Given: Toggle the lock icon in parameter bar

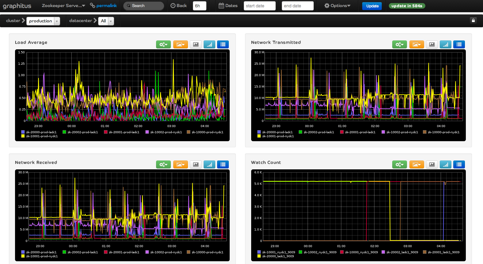Looking at the screenshot, I should coord(473,21).
